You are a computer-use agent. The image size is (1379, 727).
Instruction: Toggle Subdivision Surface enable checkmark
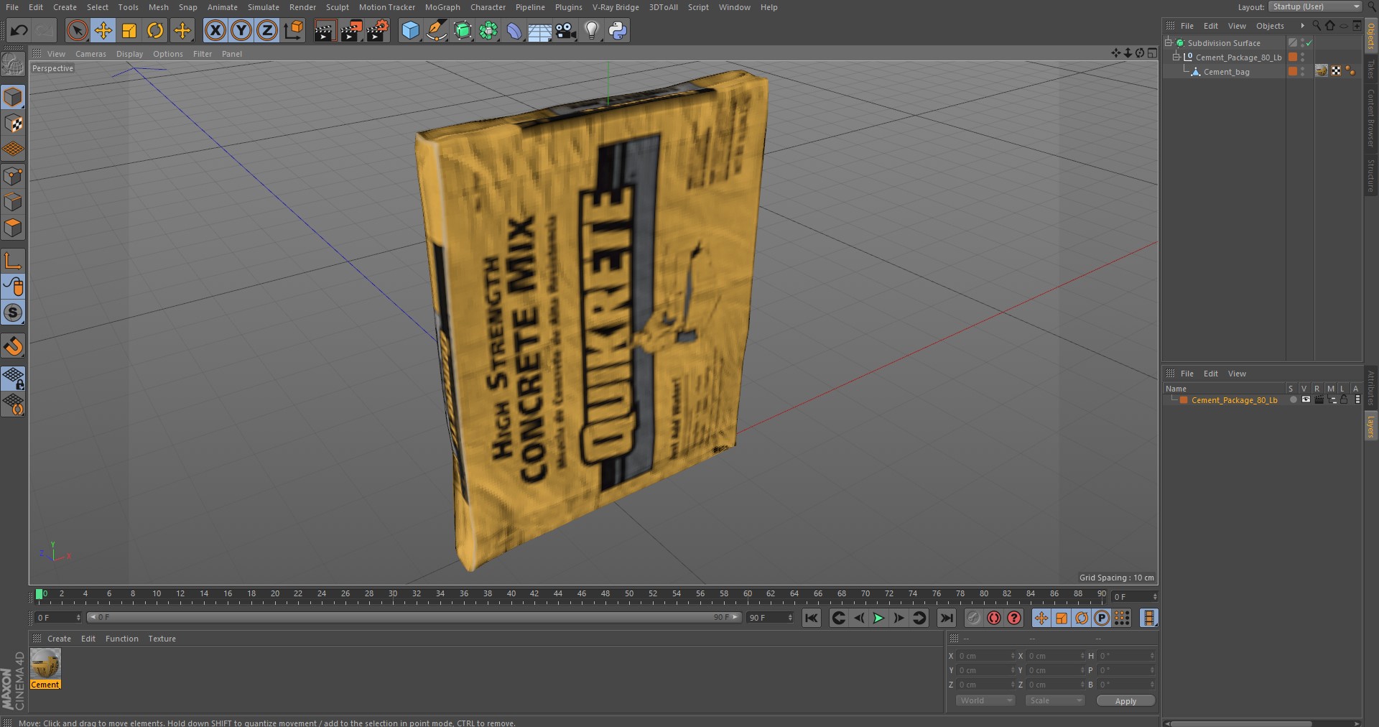coord(1309,43)
